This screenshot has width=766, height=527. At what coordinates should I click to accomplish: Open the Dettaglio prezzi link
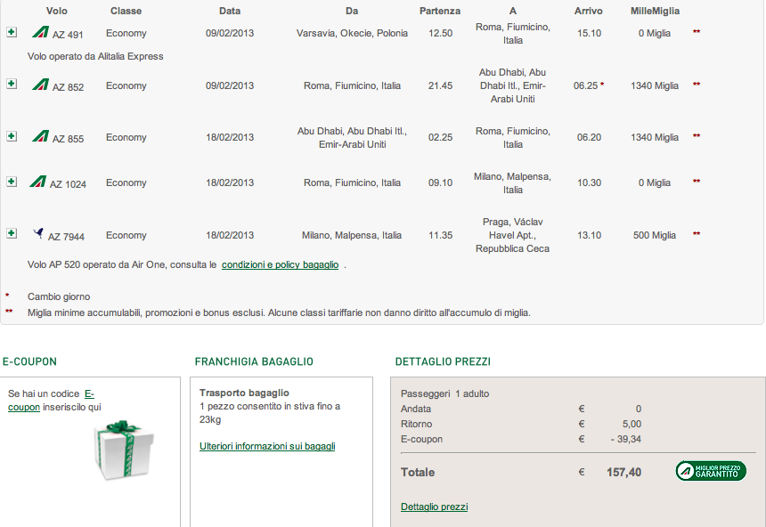coord(435,507)
